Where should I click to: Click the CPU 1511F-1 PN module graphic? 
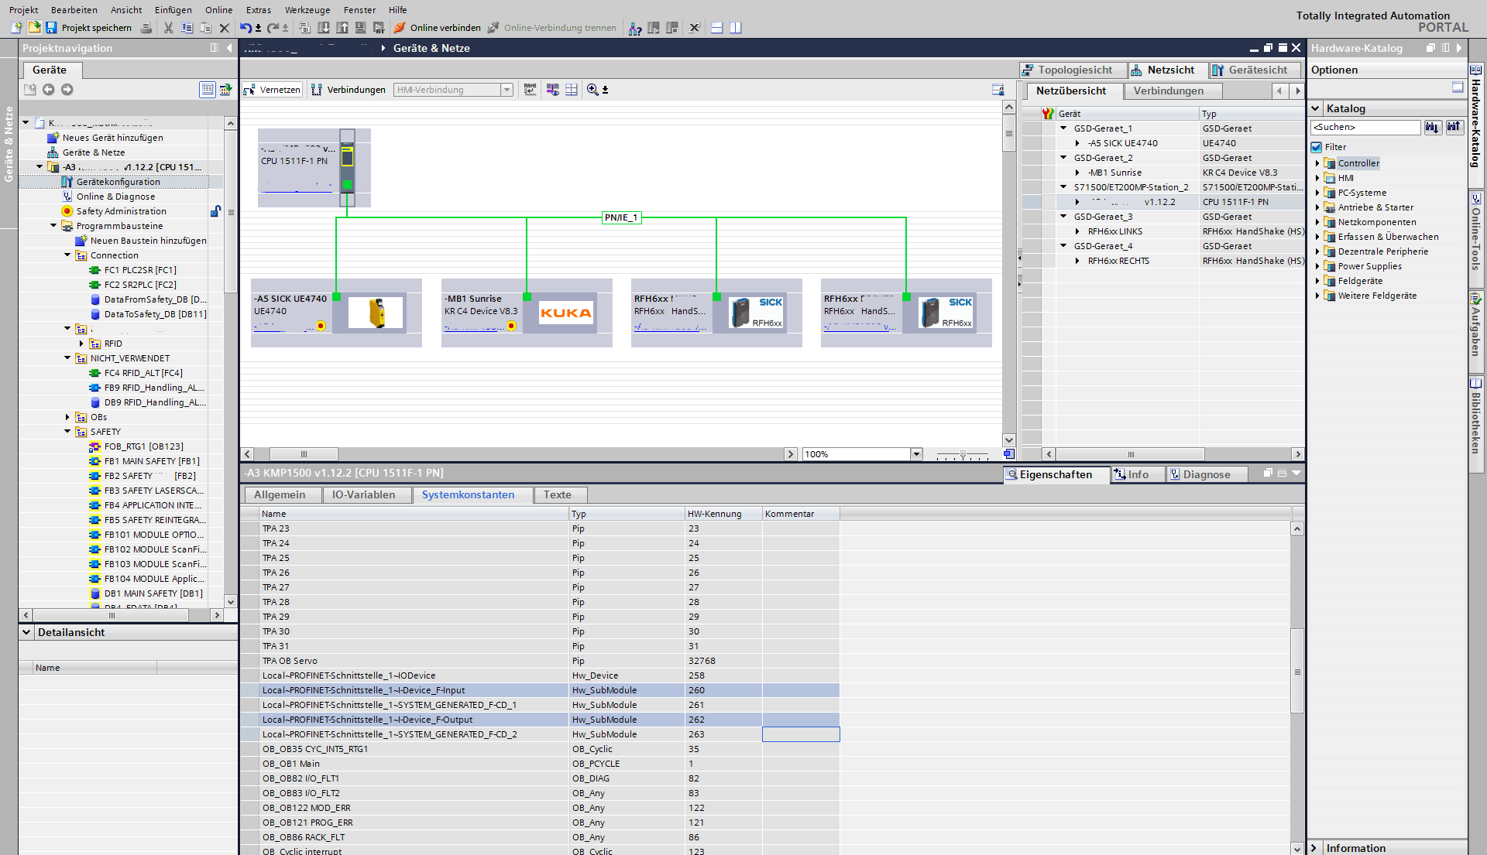pos(348,168)
